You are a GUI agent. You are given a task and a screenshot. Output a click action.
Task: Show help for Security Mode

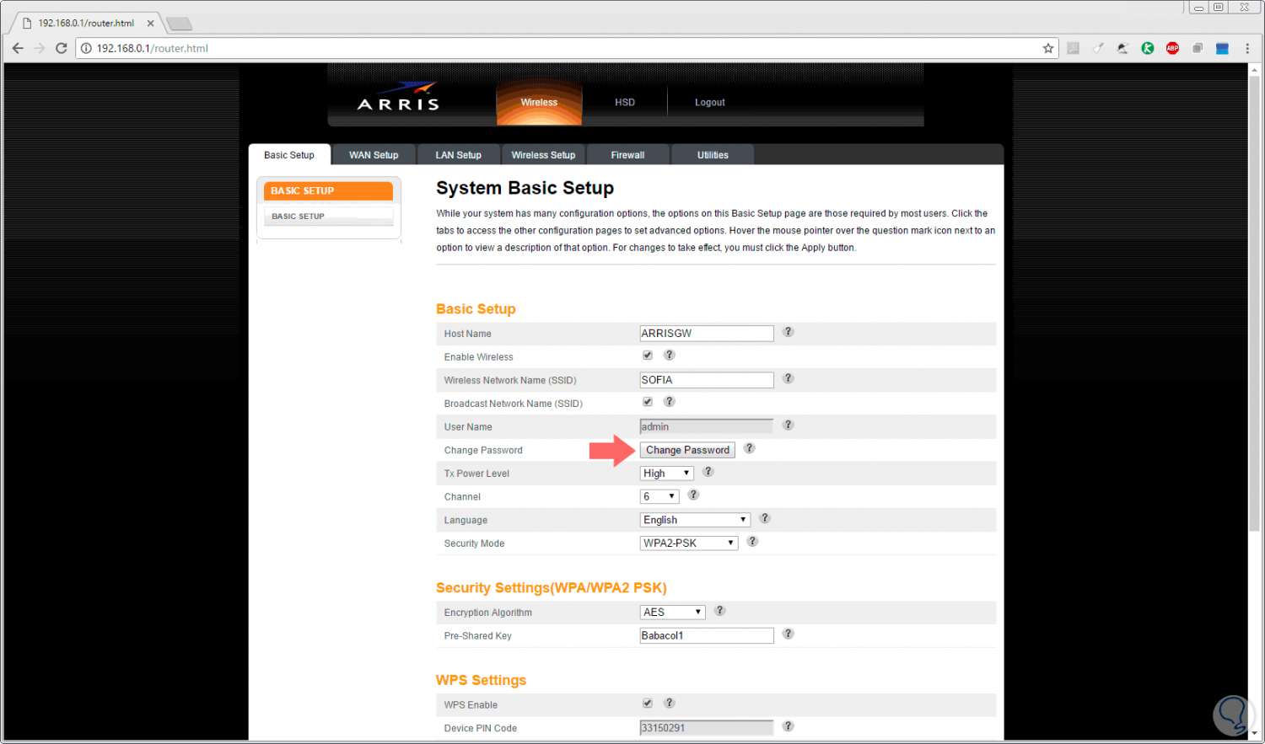coord(752,542)
